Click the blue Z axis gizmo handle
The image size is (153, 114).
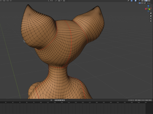coord(148,6)
